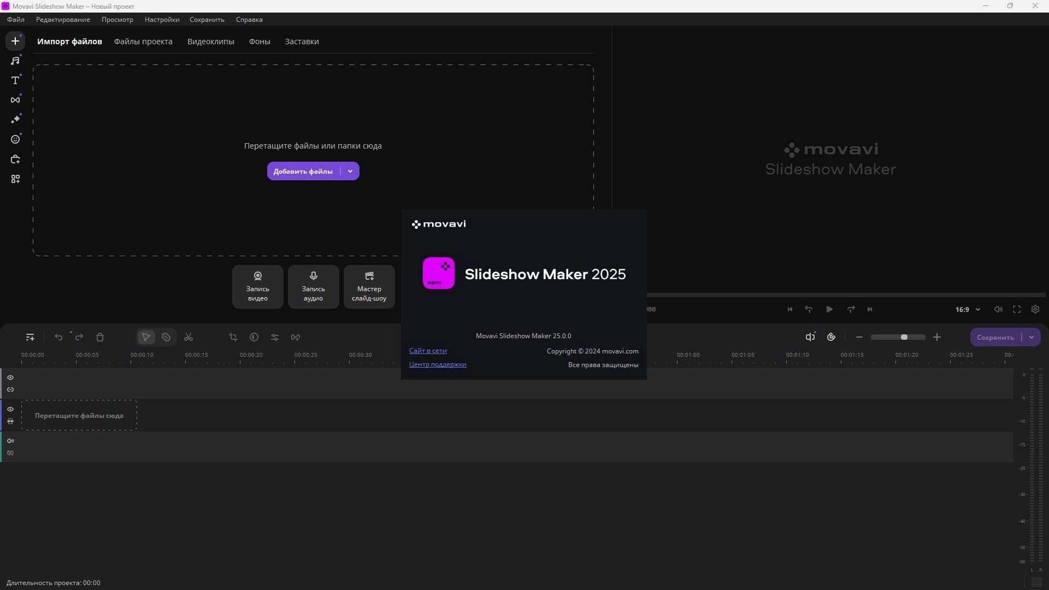Click the Undo arrow

click(58, 338)
